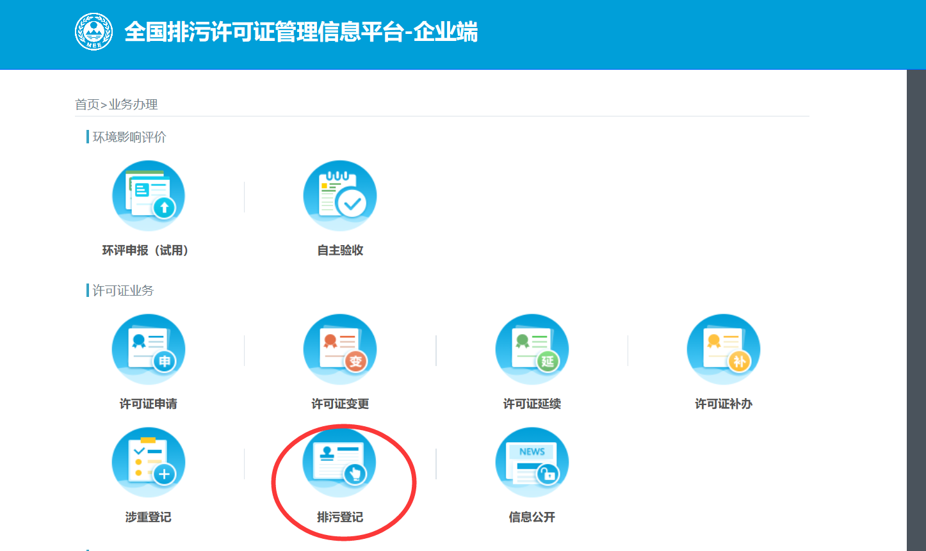926x551 pixels.
Task: Open the 许可证补办 icon
Action: (x=724, y=349)
